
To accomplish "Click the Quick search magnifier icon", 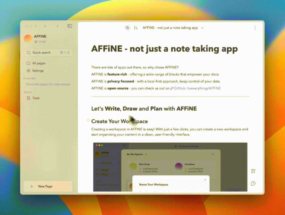I will [28, 52].
